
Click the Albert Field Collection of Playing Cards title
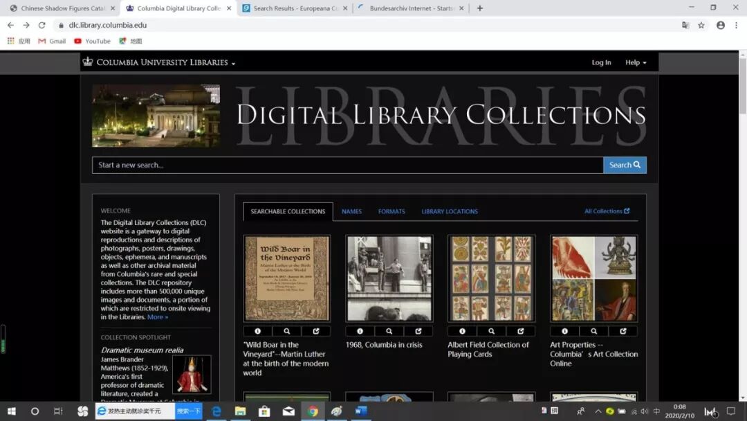pyautogui.click(x=488, y=350)
